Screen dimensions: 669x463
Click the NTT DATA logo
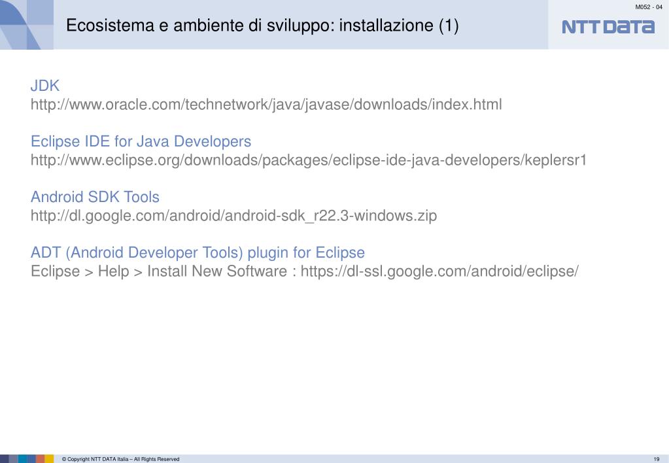click(608, 27)
